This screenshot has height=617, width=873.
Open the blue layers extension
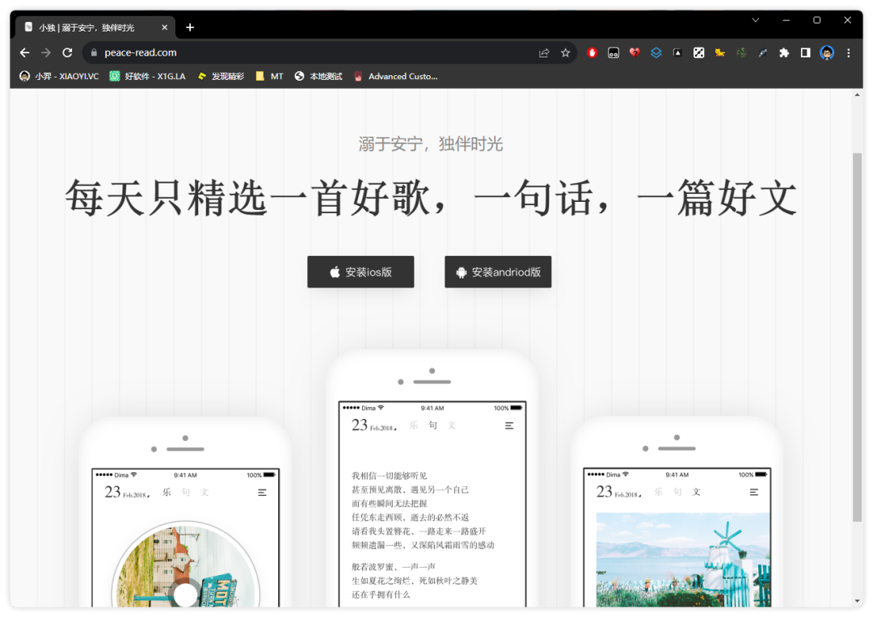[x=656, y=52]
